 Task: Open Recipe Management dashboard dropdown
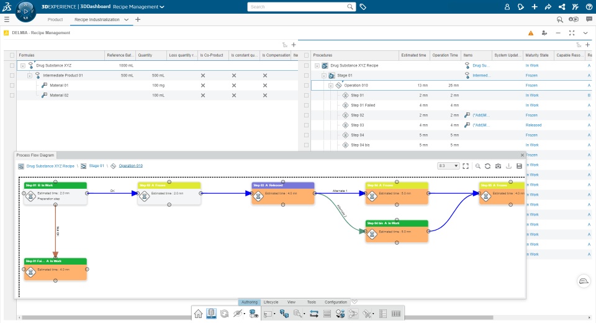162,7
